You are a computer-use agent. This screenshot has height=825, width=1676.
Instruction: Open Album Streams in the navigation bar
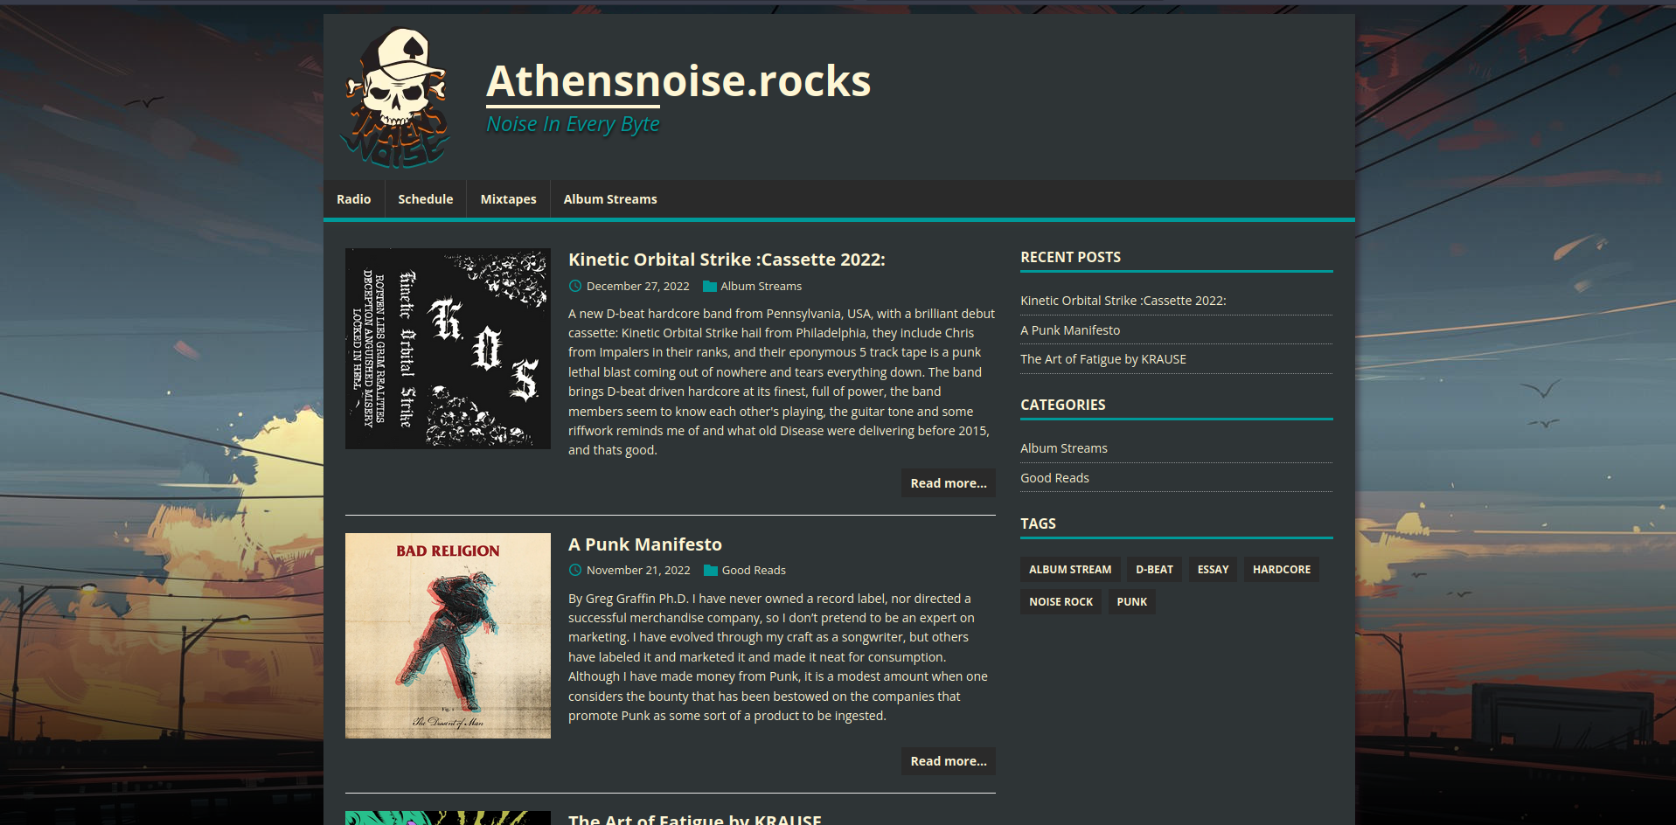pos(610,199)
